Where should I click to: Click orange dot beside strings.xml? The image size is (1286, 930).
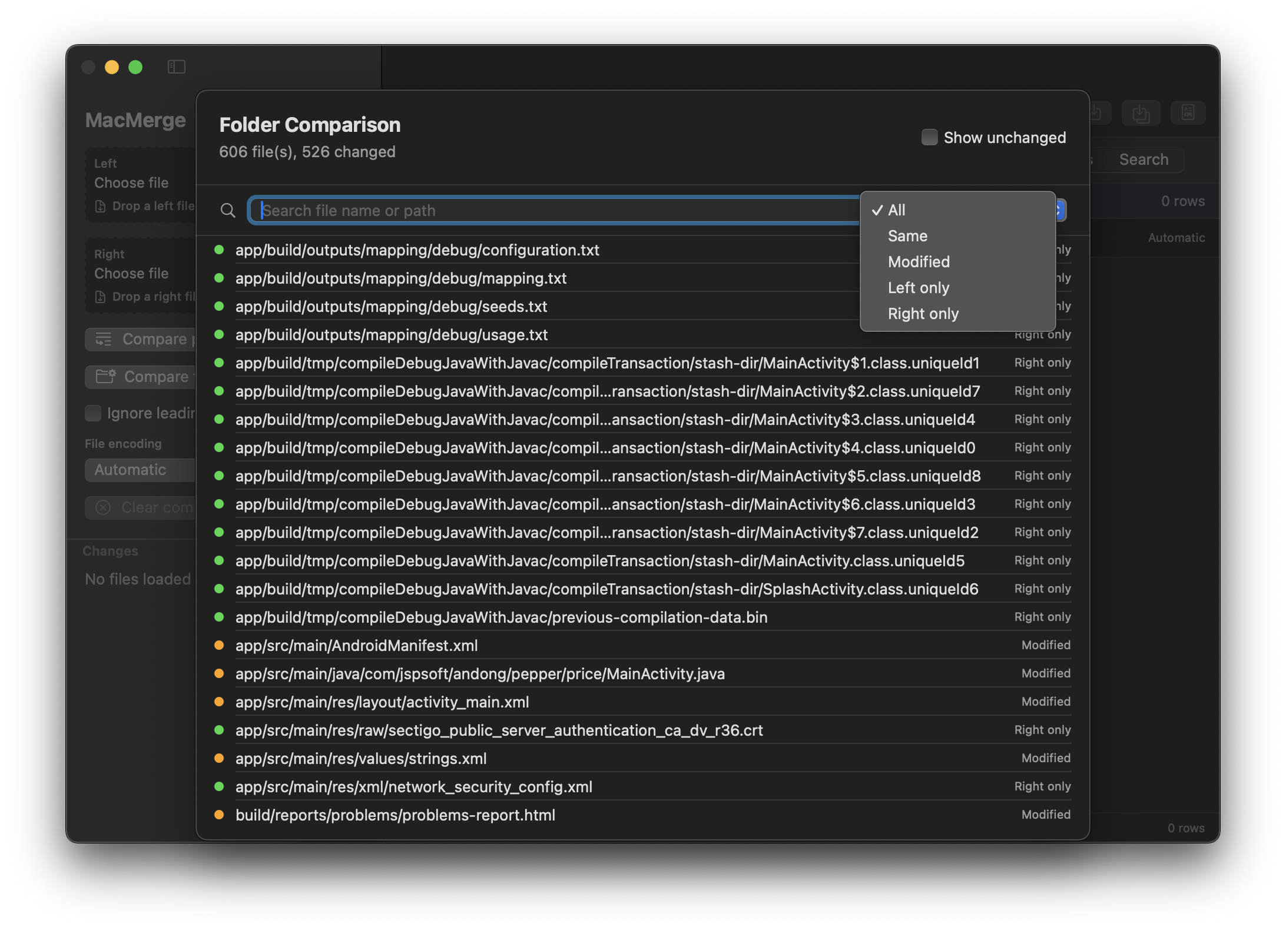pyautogui.click(x=219, y=758)
